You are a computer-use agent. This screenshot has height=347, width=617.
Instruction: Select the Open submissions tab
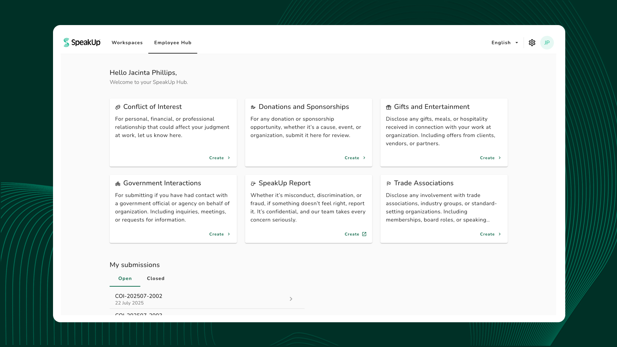[125, 279]
